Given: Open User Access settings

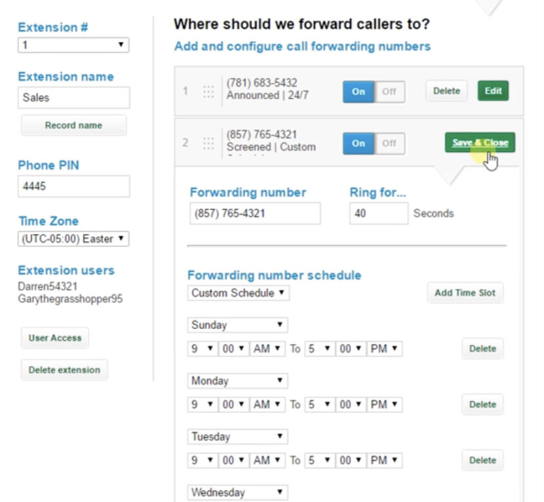Looking at the screenshot, I should tap(54, 338).
